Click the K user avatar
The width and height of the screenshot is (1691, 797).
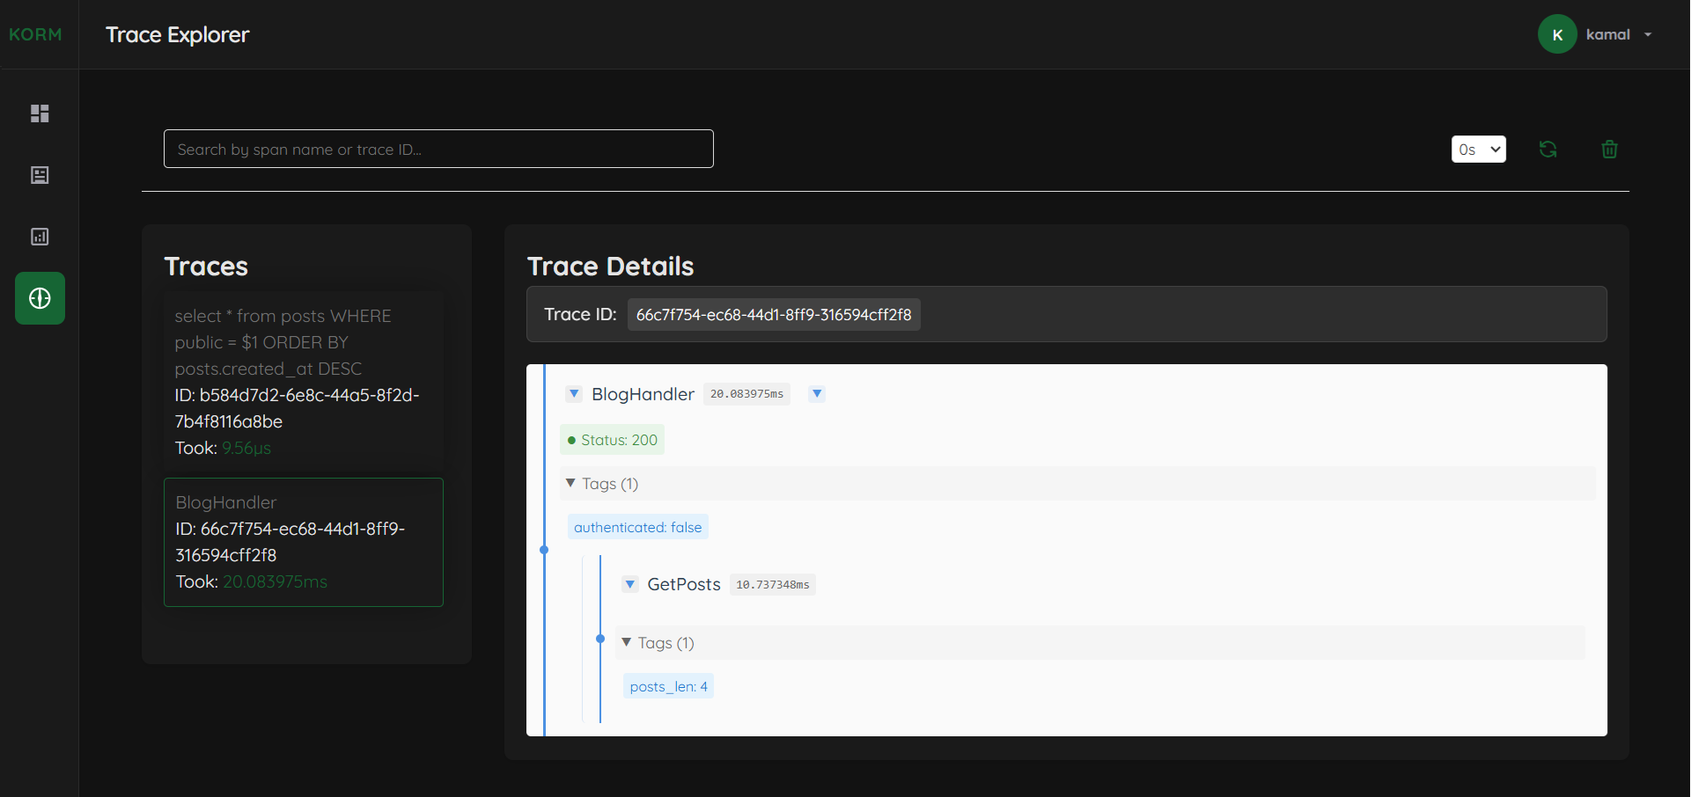(1557, 34)
